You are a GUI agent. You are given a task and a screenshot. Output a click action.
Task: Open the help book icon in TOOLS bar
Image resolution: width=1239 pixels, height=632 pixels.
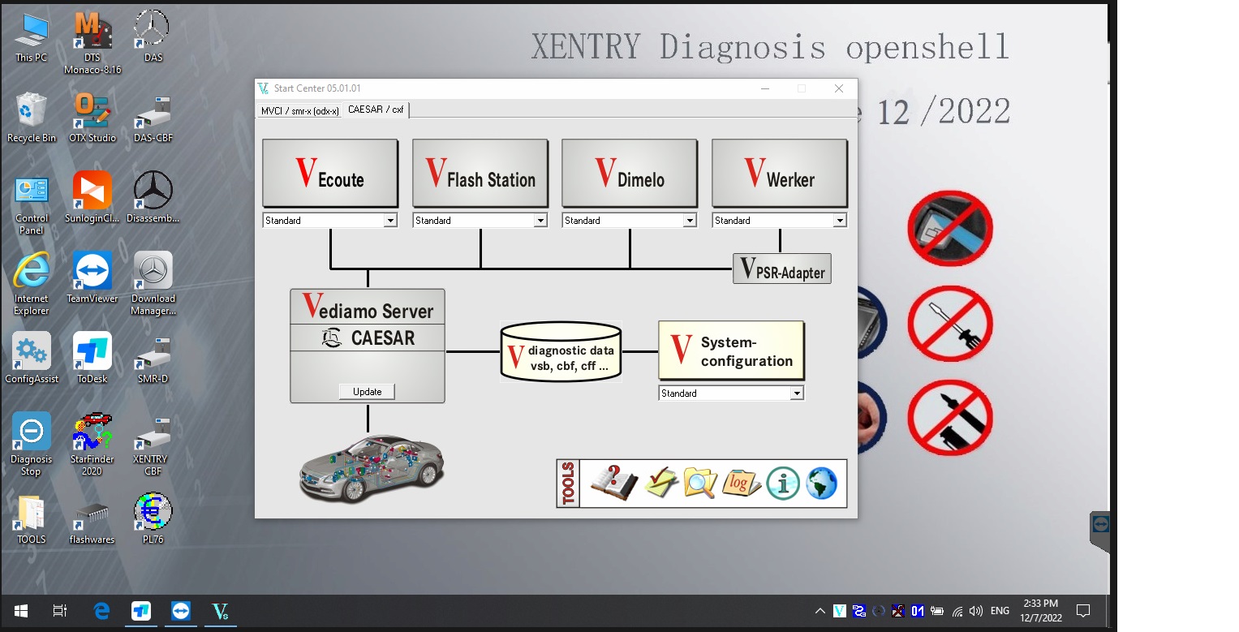[613, 484]
